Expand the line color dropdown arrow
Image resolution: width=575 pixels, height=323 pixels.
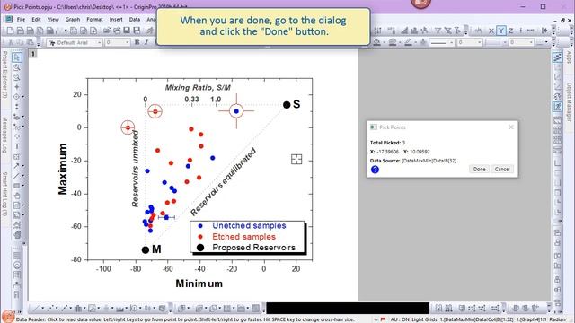[x=415, y=43]
